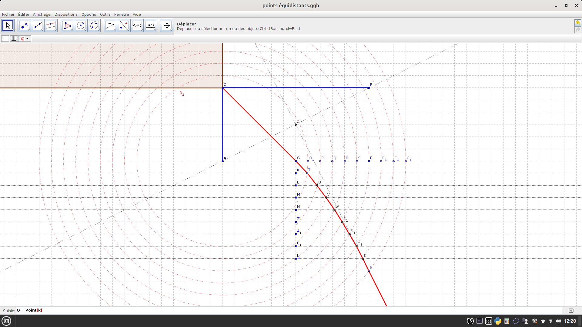This screenshot has height=327, width=582.
Task: Toggle the point capturing magnet button
Action: pyautogui.click(x=22, y=39)
